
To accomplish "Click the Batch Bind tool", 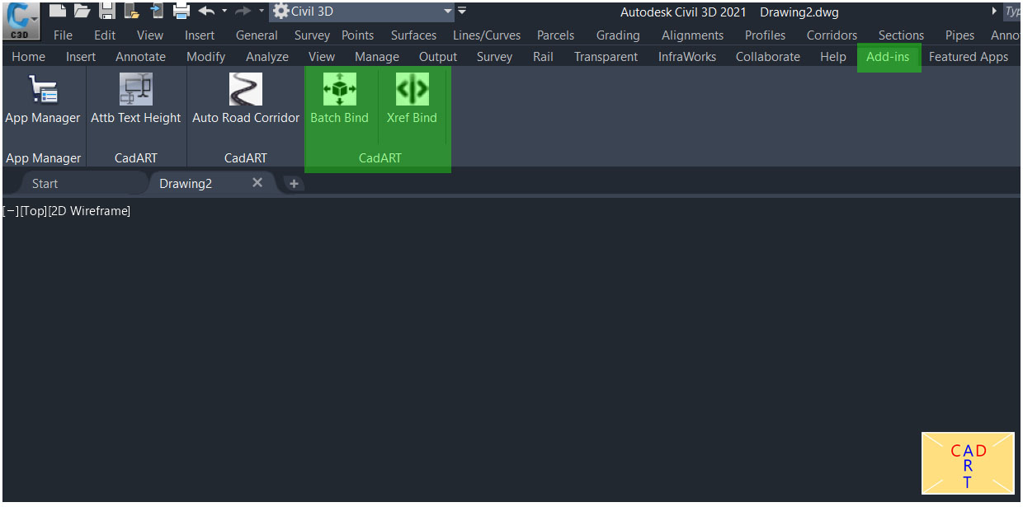I will click(340, 99).
